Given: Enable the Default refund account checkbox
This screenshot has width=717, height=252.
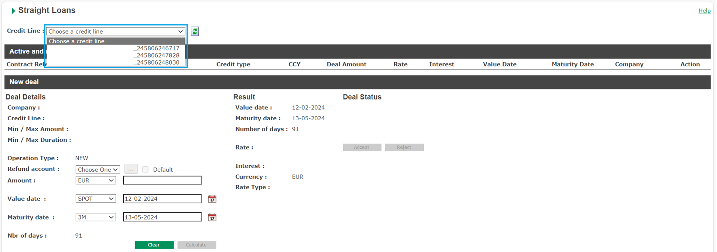Looking at the screenshot, I should [146, 169].
